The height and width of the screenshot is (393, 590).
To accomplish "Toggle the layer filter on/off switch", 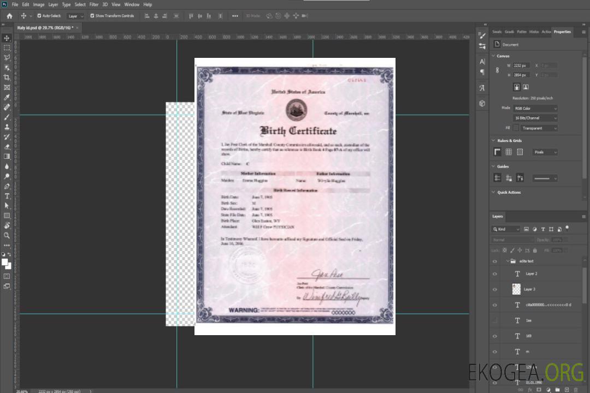I will tap(567, 228).
